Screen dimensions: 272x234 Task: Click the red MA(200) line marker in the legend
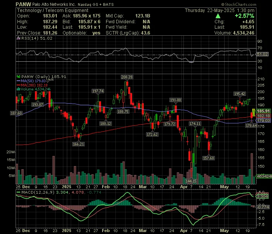click(18, 85)
